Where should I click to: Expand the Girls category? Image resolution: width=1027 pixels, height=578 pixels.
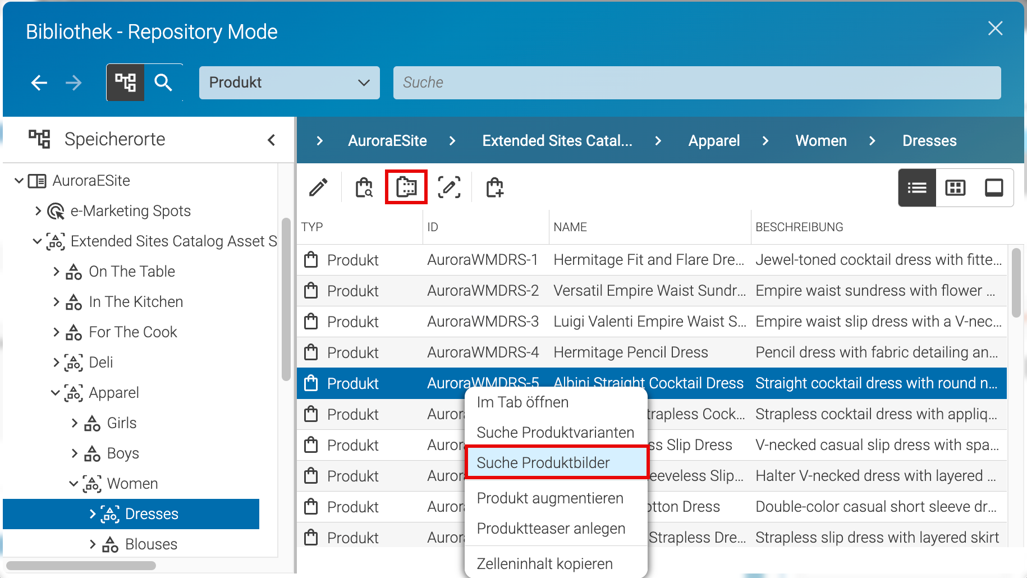[x=74, y=423]
